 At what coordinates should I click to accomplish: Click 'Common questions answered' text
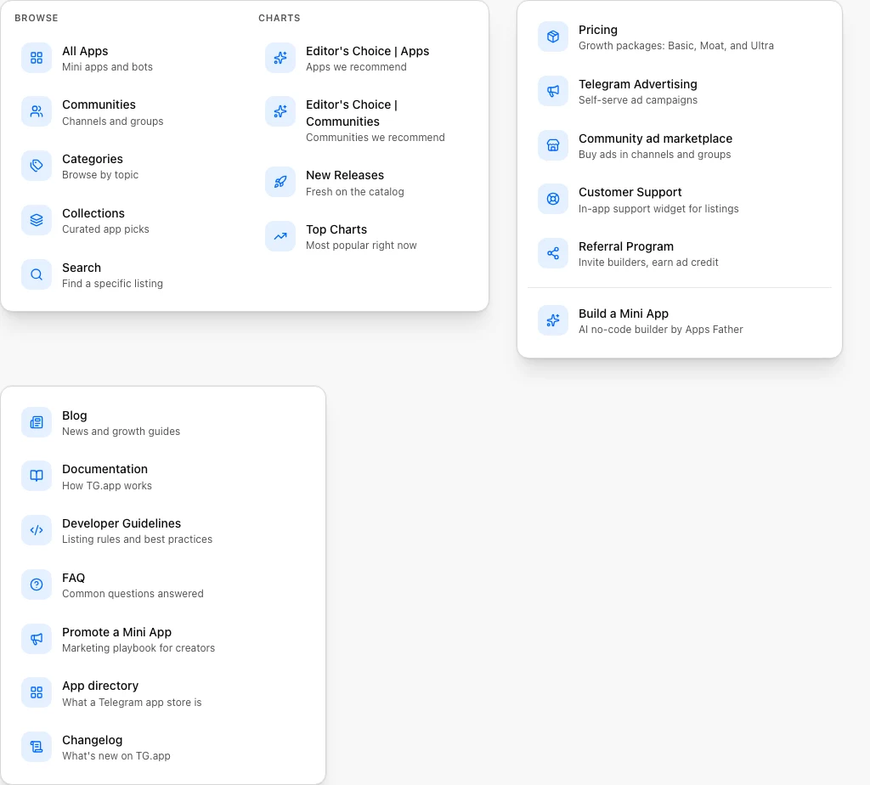click(133, 594)
